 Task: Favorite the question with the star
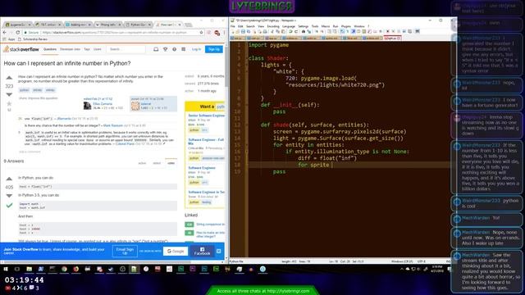click(9, 104)
